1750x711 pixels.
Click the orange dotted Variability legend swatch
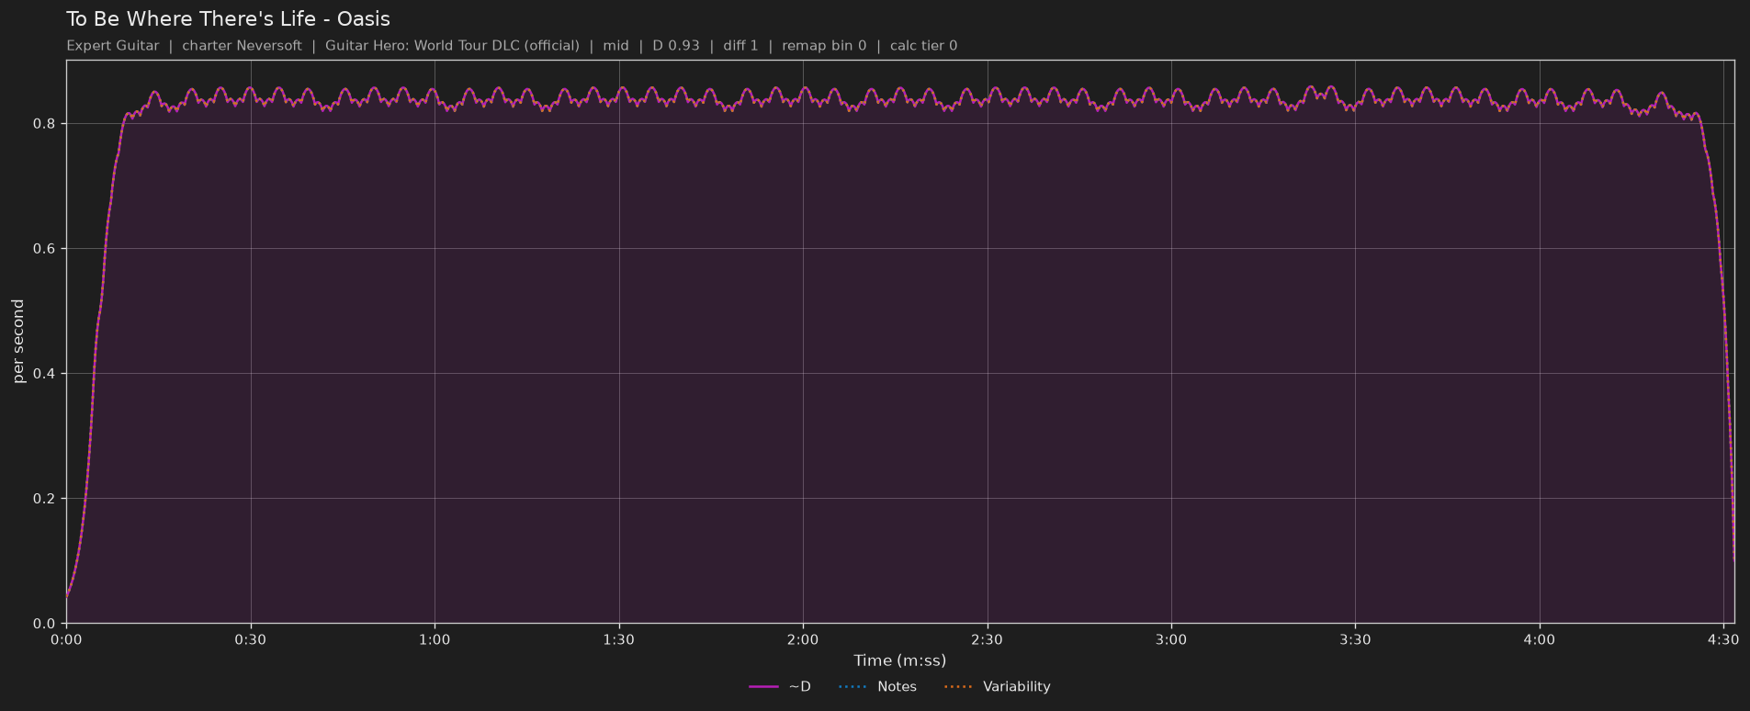tap(958, 686)
